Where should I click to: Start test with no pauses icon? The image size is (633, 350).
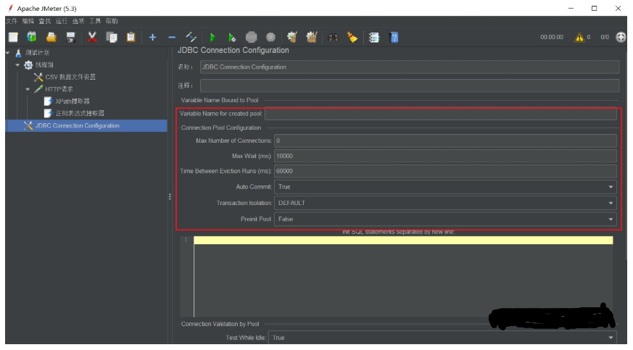232,38
